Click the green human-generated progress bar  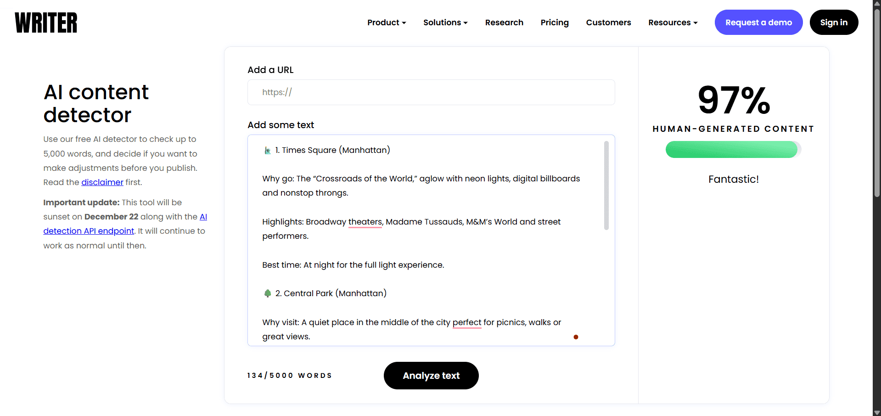(731, 150)
